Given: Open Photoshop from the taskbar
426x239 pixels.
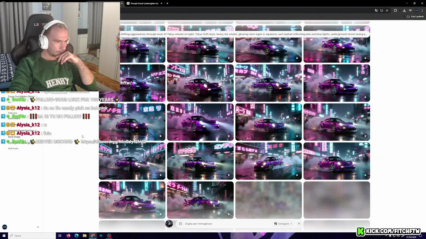Looking at the screenshot, I should pos(101,236).
